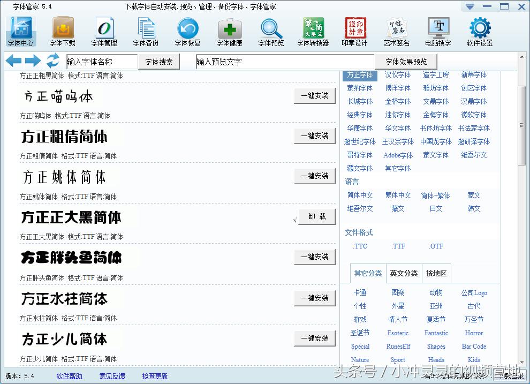Select the 蒙纳字体 category

(360, 88)
